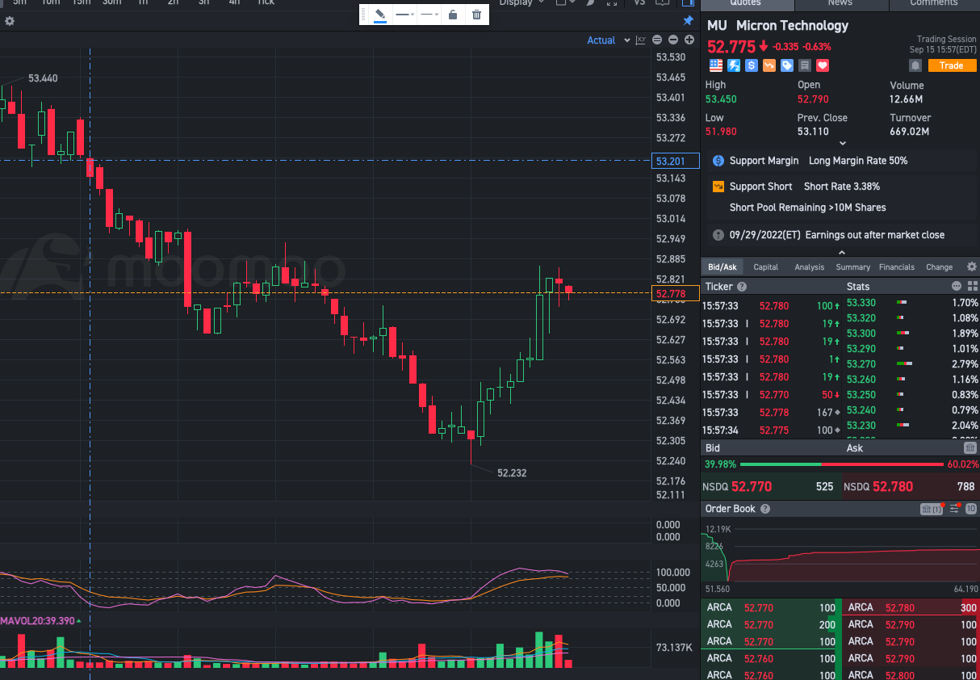Click the Order Book depth 10 icon
Screen dimensions: 980x680
pos(971,509)
